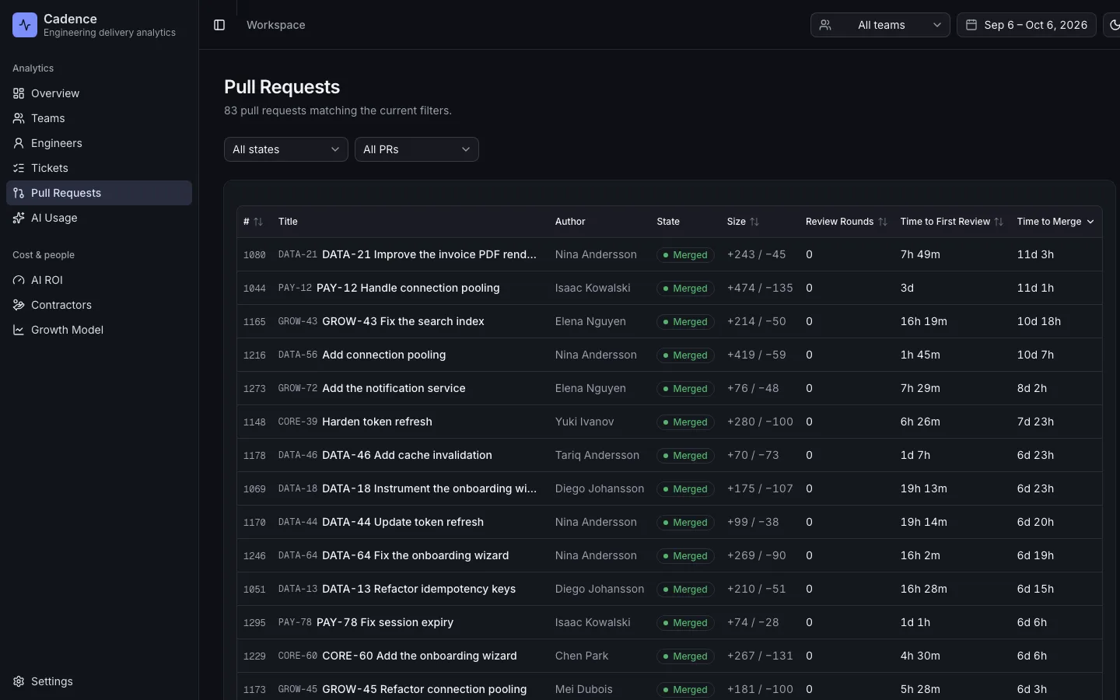
Task: Click the Overview grid icon
Action: tap(19, 93)
